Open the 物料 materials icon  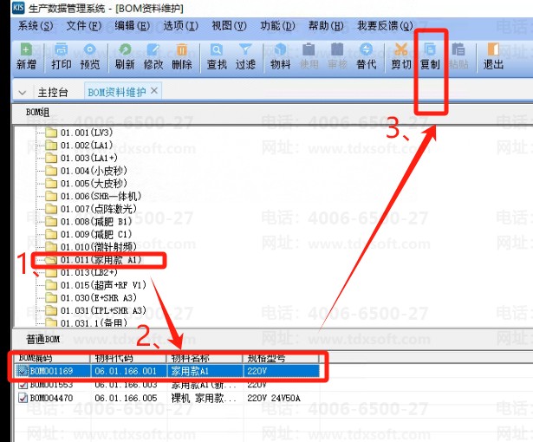(281, 56)
